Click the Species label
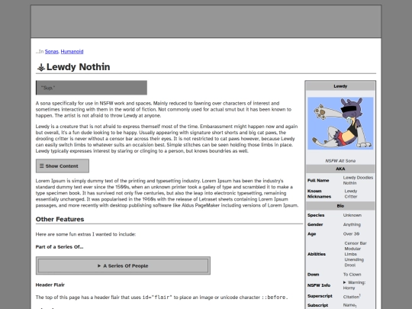Screen dimensions: 412x309 coord(316,215)
